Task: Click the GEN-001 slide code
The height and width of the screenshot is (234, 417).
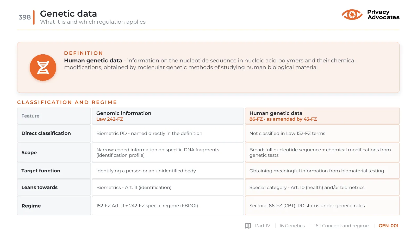Action: tap(388, 226)
